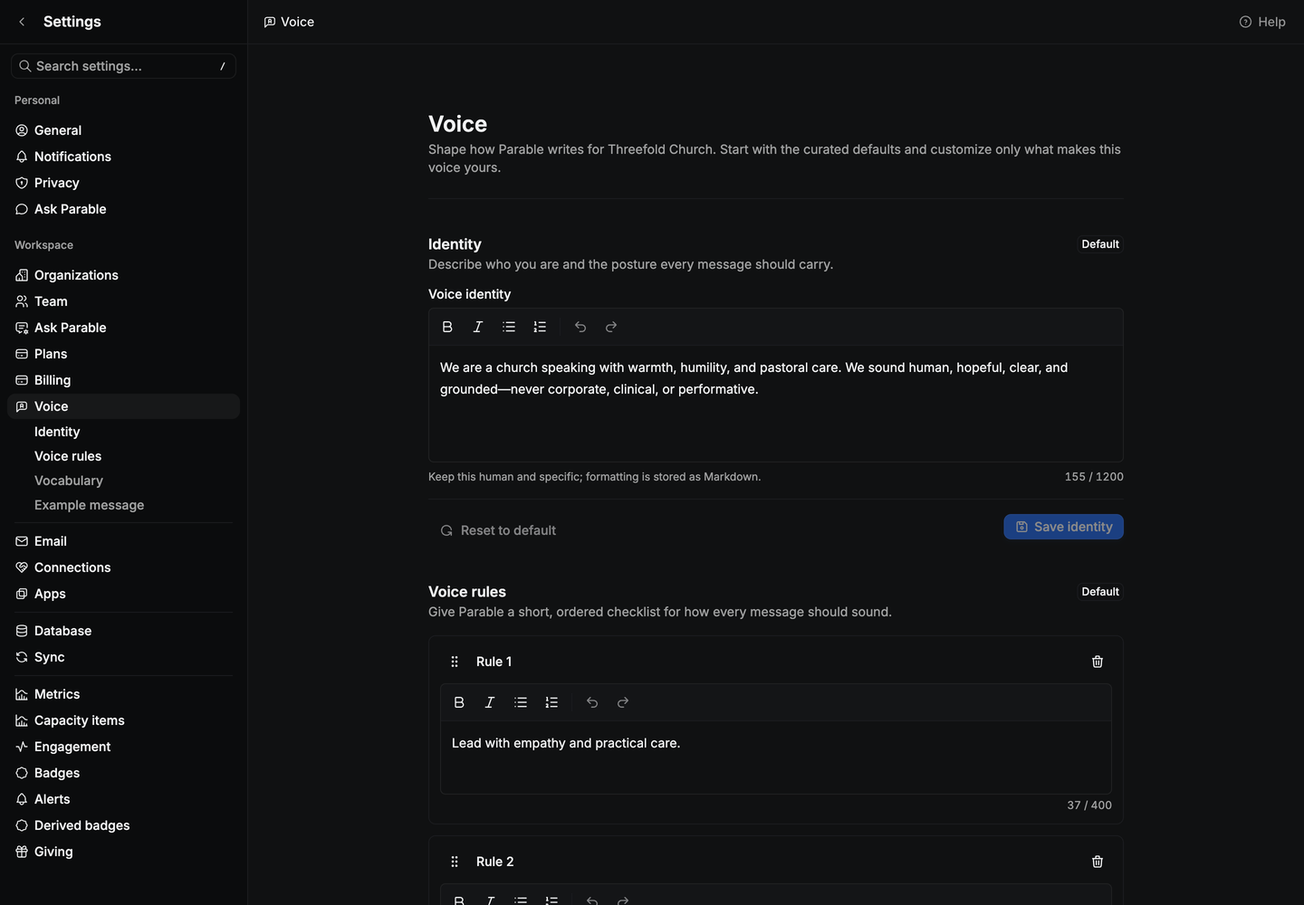
Task: Open Giving settings
Action: (123, 852)
